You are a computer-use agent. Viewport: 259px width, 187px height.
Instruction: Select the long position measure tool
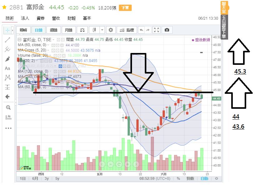[x=7, y=87]
